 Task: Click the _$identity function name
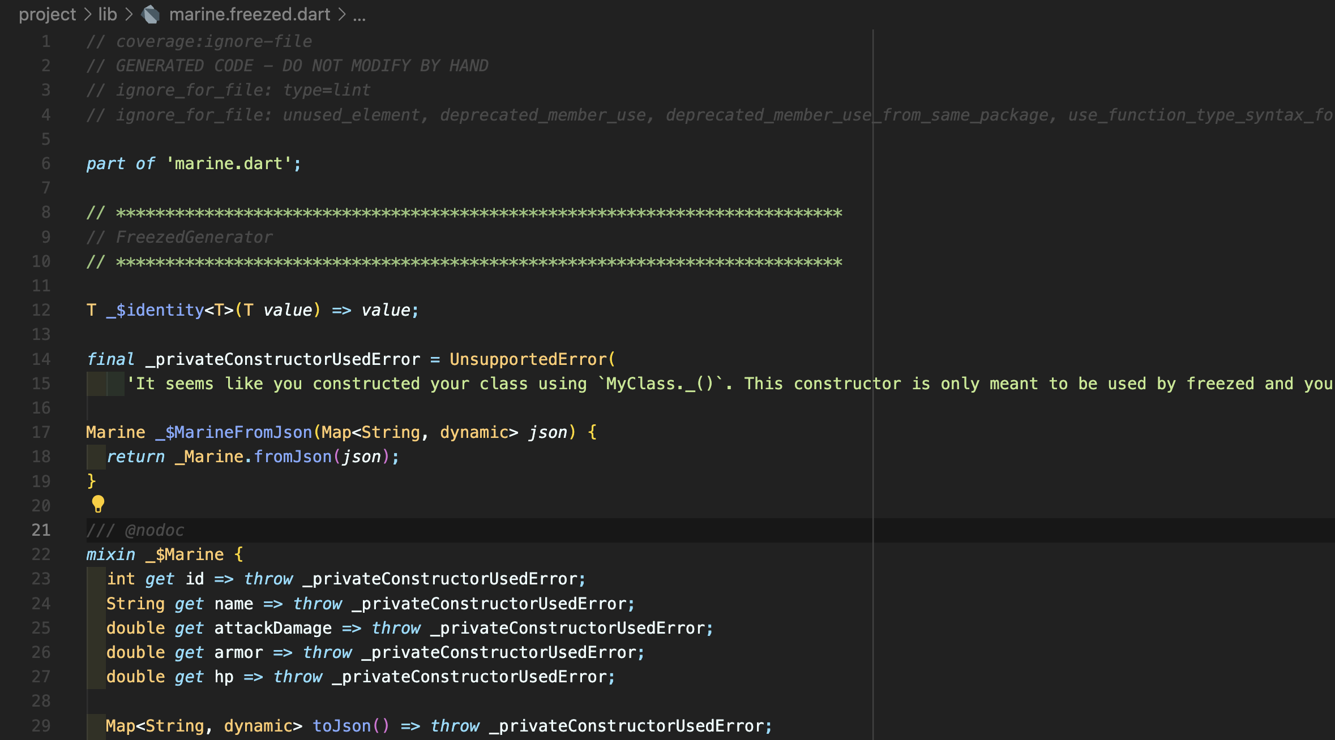(155, 310)
